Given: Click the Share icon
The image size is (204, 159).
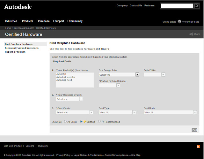Looking at the screenshot, I should pos(191,34).
